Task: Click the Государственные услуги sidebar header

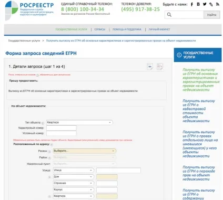Action: coord(198,55)
